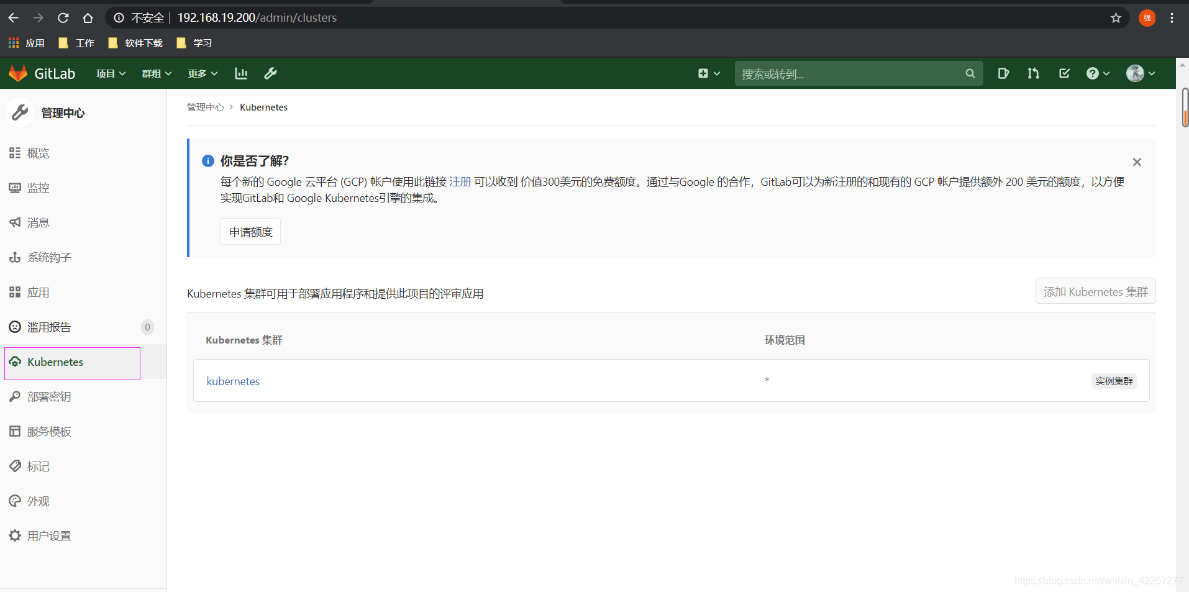This screenshot has width=1189, height=592.
Task: Open 用户设置 in the sidebar
Action: pyautogui.click(x=49, y=535)
